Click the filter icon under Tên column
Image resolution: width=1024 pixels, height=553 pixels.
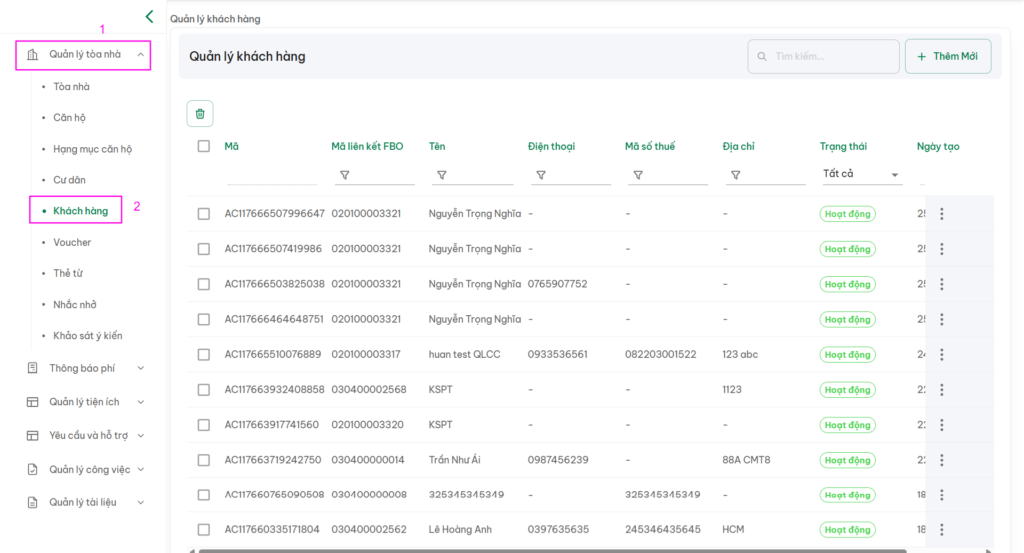pos(442,175)
